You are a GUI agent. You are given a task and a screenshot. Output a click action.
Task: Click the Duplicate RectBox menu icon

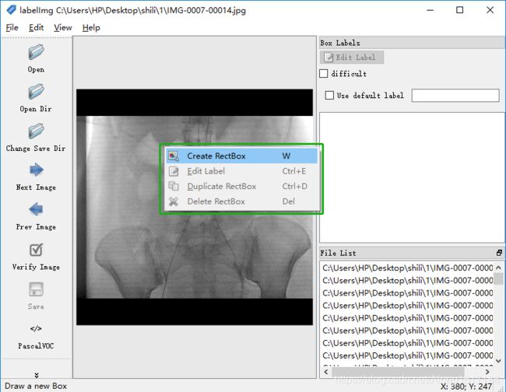coord(174,187)
